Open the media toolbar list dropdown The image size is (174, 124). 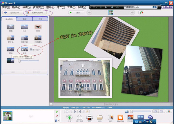click(95, 7)
